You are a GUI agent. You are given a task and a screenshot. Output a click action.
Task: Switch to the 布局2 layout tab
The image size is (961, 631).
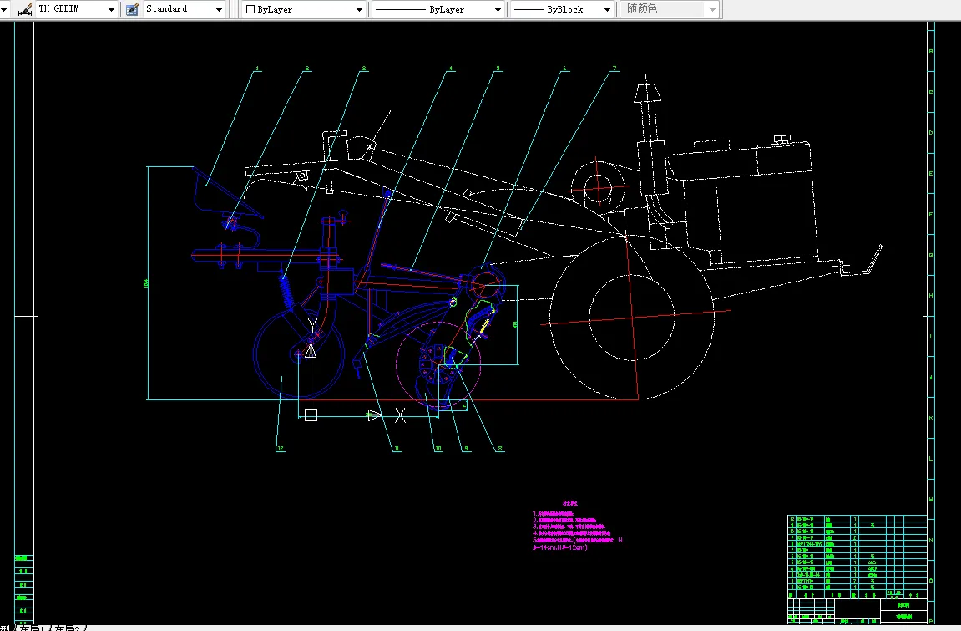click(66, 628)
